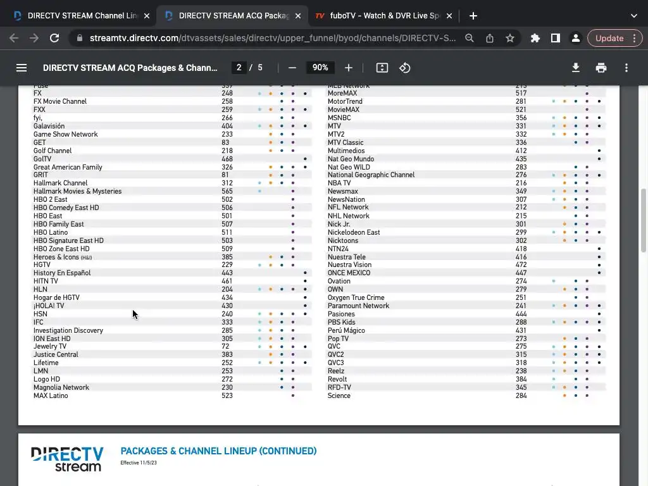Expand the tab search dropdown arrow
Viewport: 648px width, 486px height.
pos(634,16)
